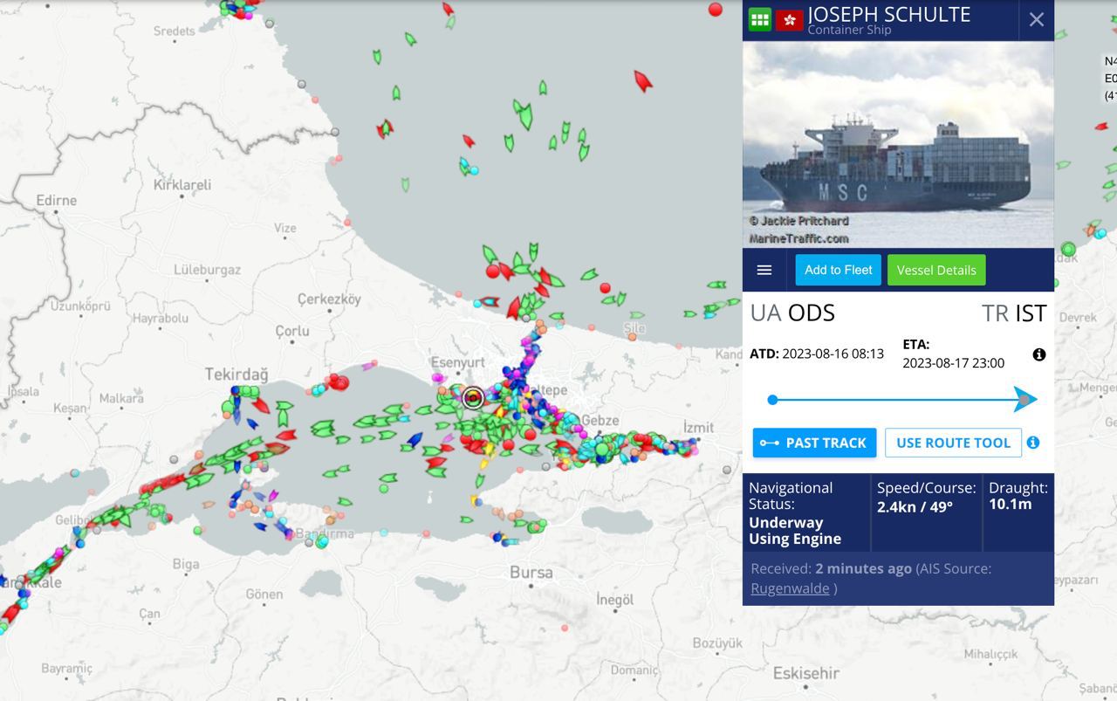The image size is (1117, 701).
Task: Click the info icon next to ETA
Action: point(1038,354)
